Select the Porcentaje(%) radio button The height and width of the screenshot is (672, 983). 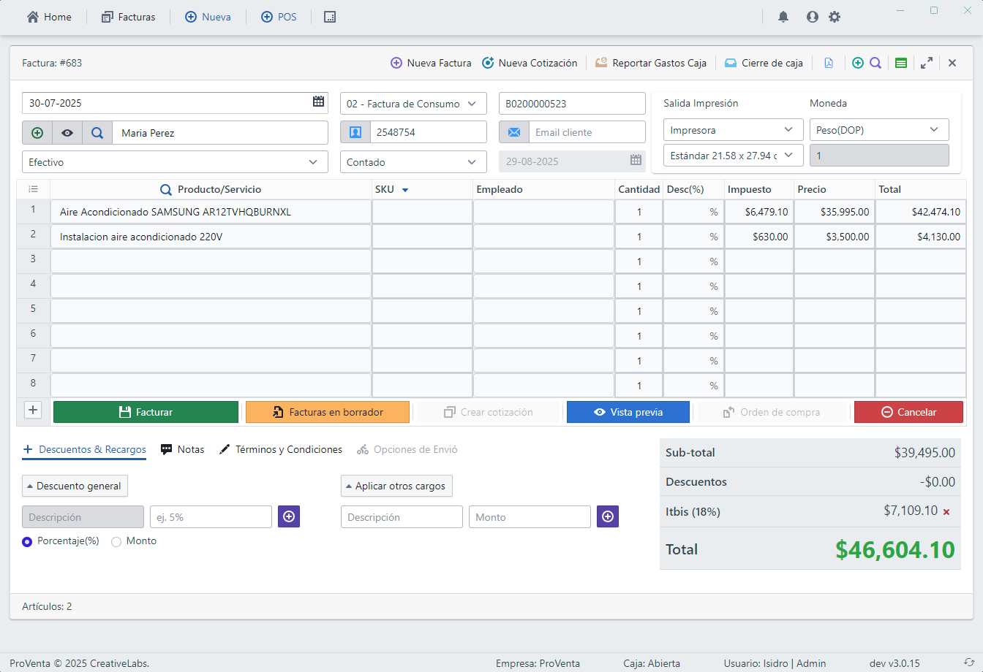(26, 541)
